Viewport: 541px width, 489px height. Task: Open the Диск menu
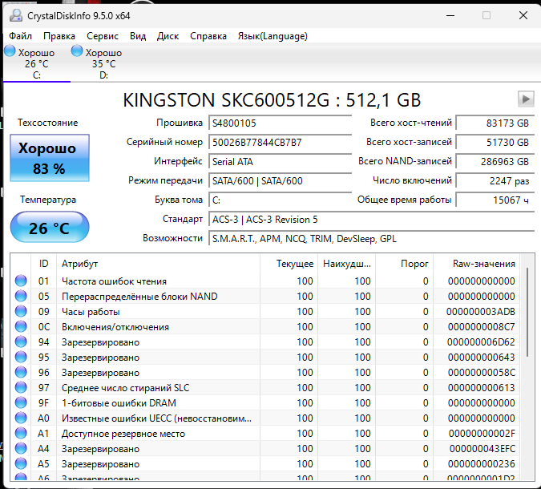coord(168,36)
